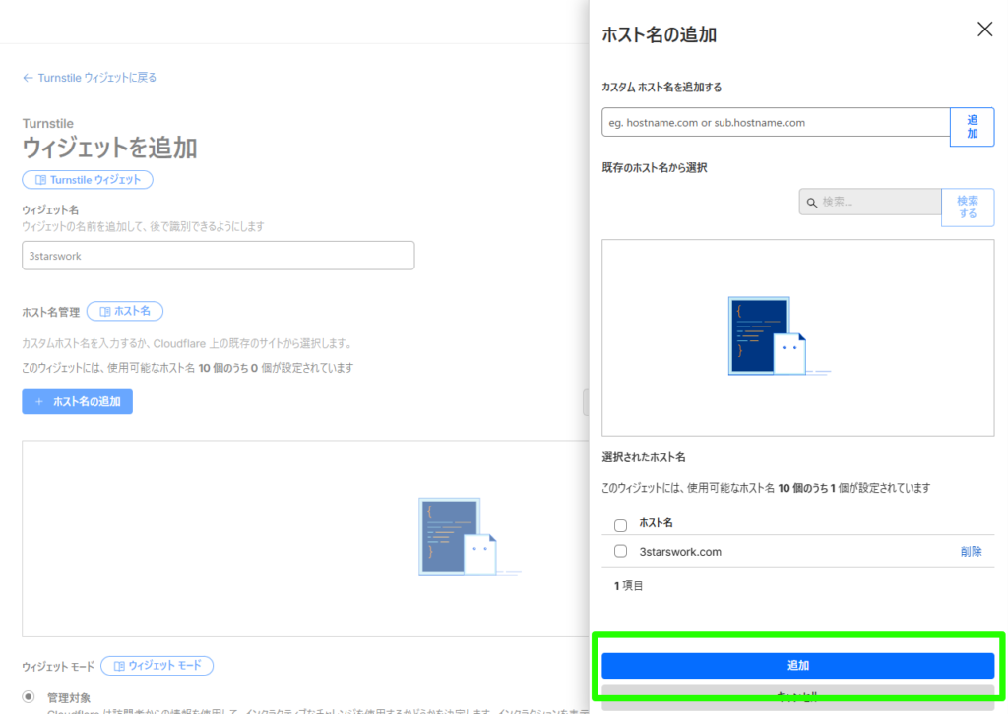Check the 3starswork.com checkbox

pyautogui.click(x=620, y=551)
